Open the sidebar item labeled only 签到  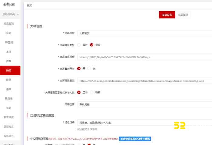click(9, 33)
